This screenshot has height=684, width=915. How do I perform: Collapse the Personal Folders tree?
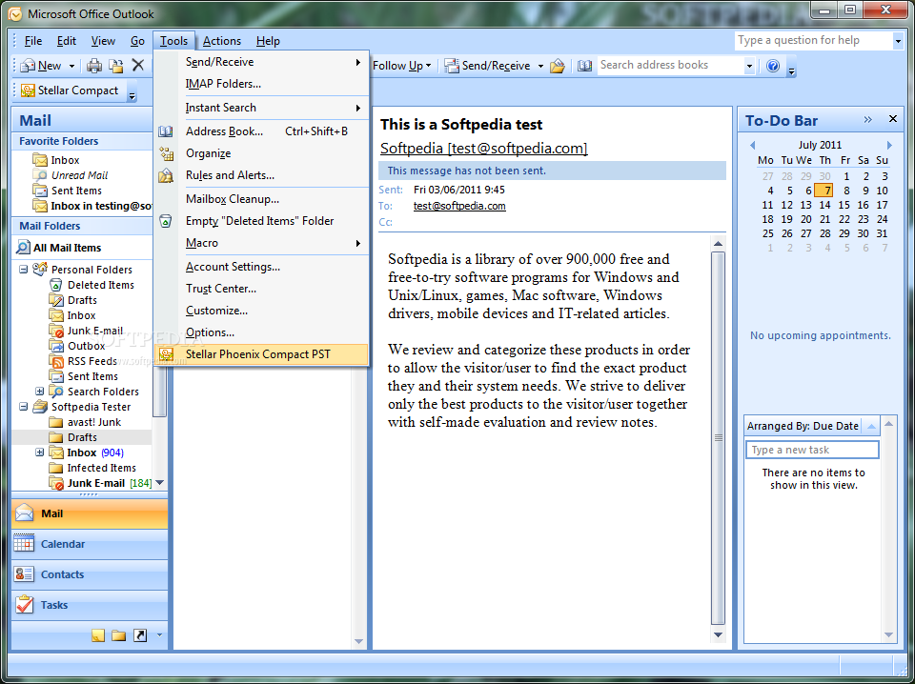[x=23, y=270]
